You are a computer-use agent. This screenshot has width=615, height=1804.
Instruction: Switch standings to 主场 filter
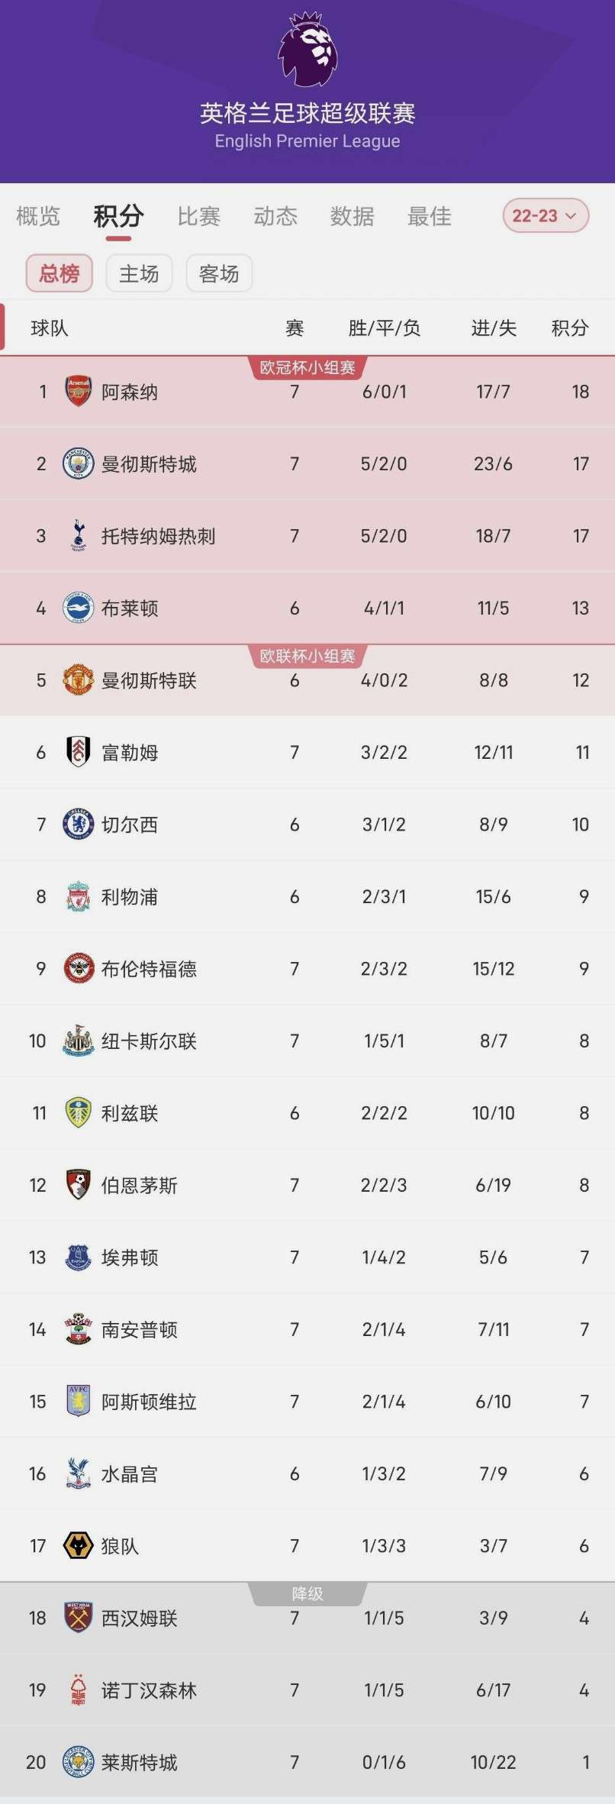coord(139,273)
